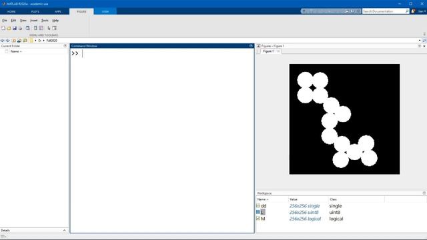Go forward using the right arrow navigation icon

click(8, 41)
